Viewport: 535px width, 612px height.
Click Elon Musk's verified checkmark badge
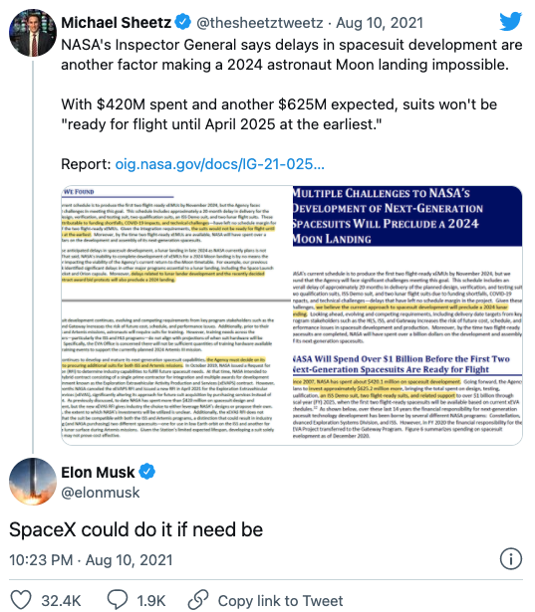coord(147,472)
